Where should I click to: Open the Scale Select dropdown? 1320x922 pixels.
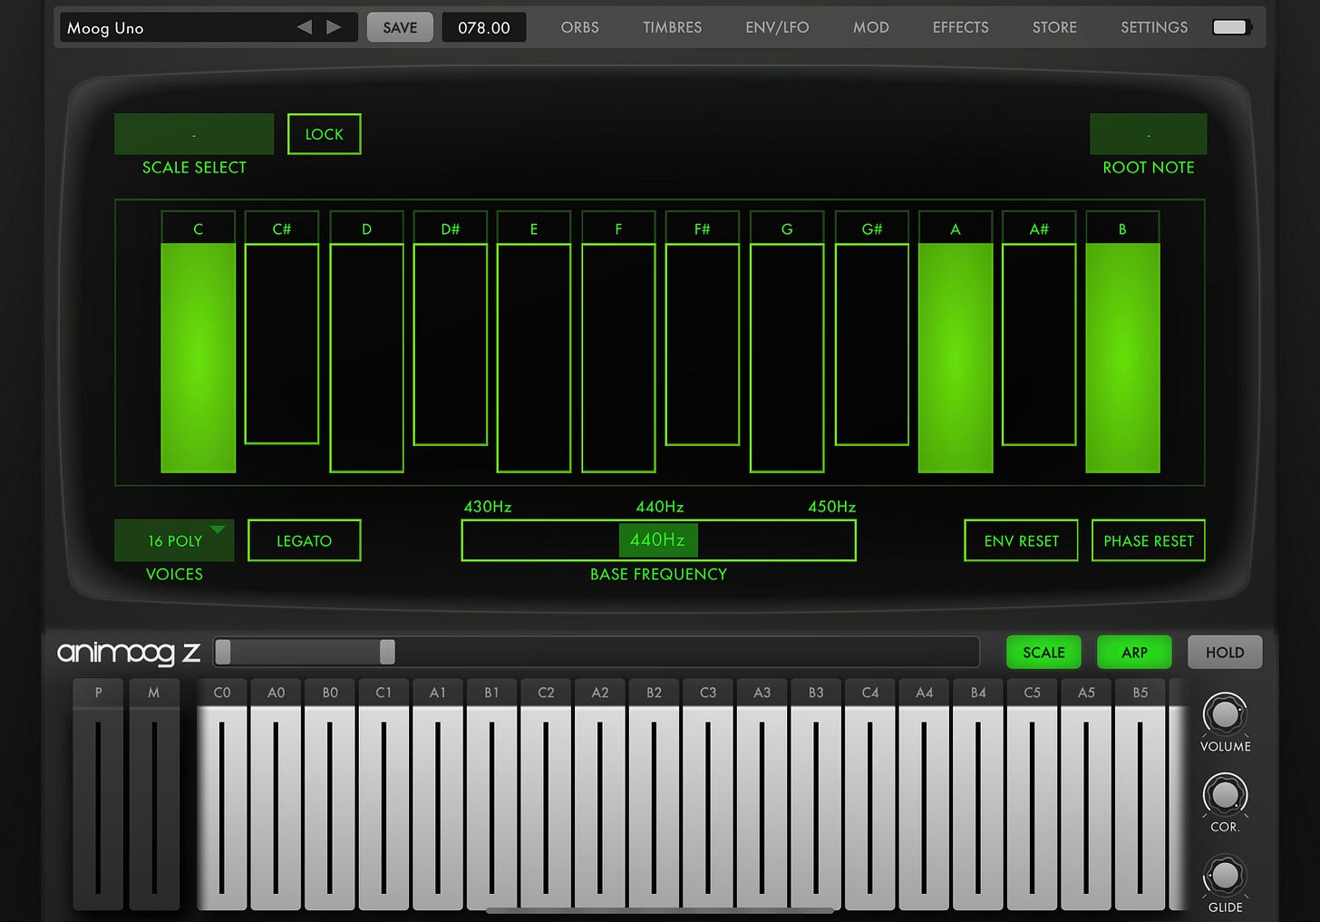194,134
